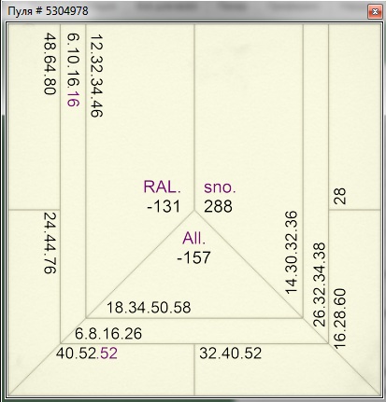Click the 18.34.50.58 score row
386x402 pixels.
(149, 308)
